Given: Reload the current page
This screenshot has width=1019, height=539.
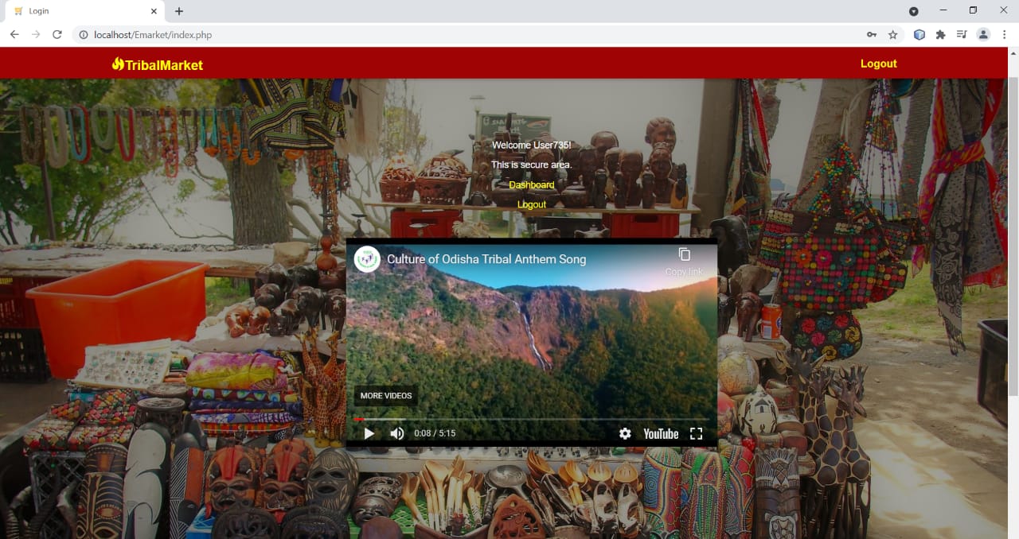Looking at the screenshot, I should [x=57, y=34].
